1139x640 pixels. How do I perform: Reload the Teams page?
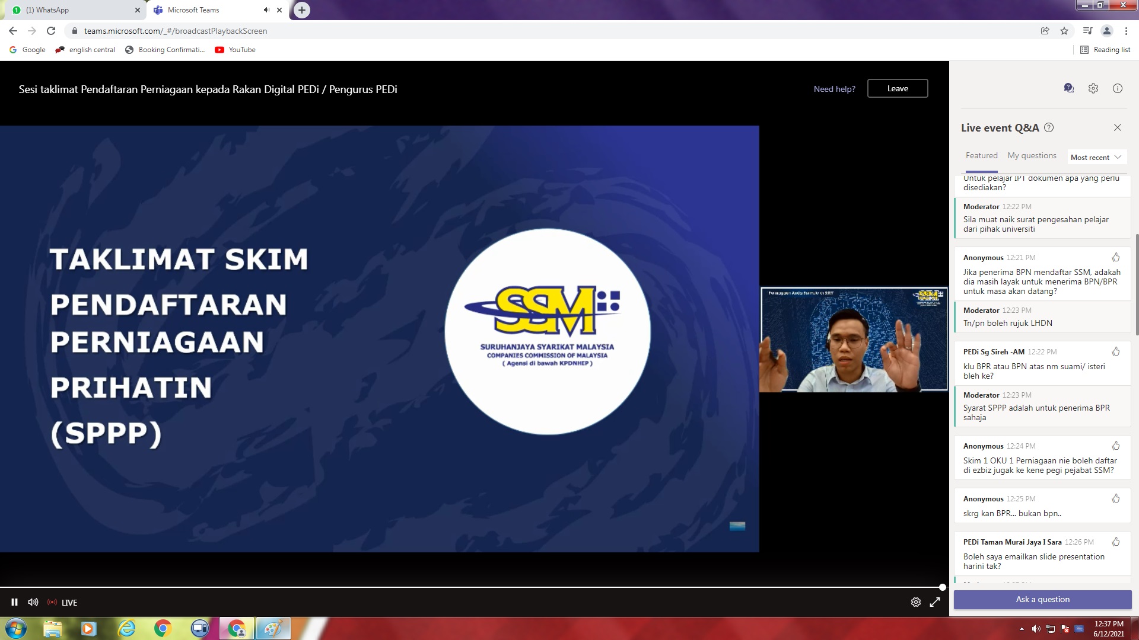51,31
